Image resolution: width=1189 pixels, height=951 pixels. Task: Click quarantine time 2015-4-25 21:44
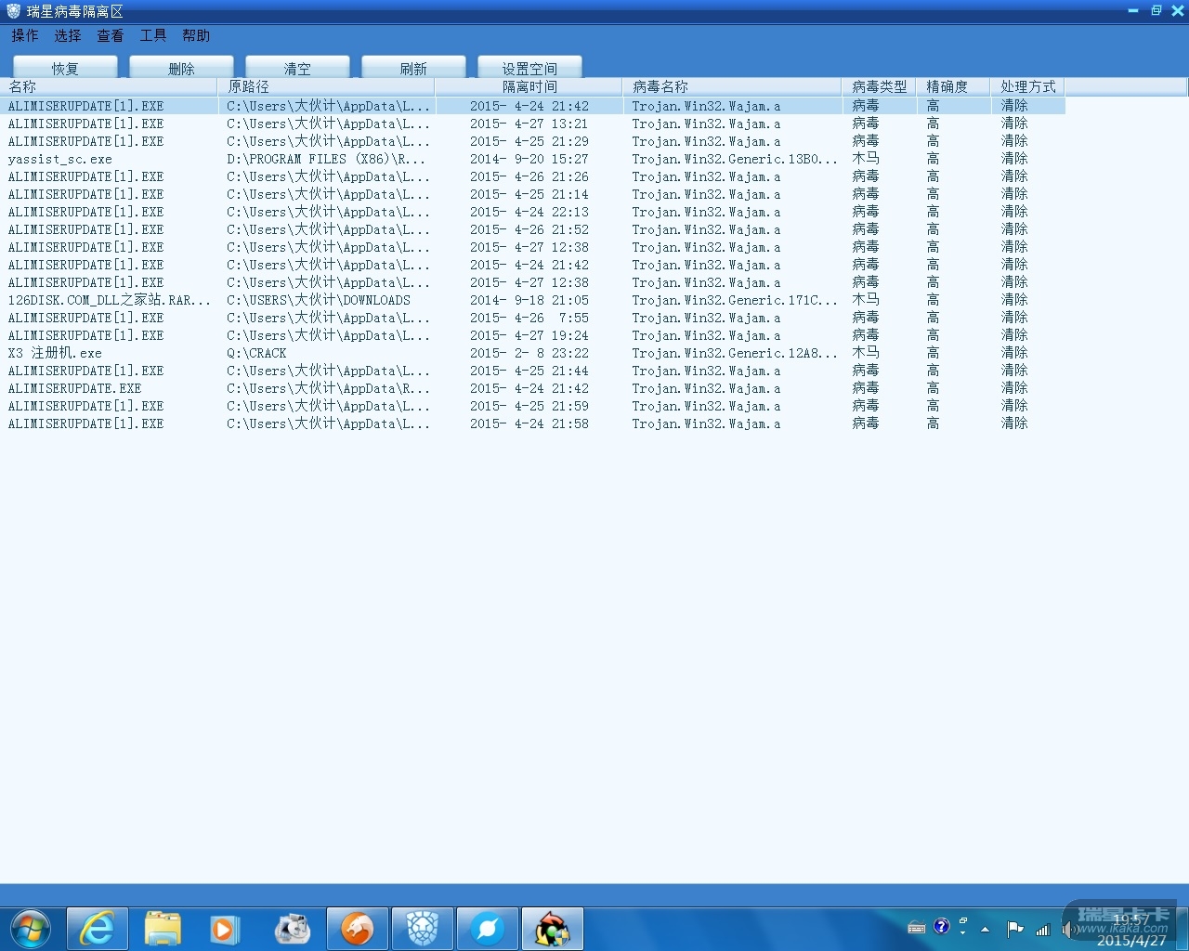529,371
